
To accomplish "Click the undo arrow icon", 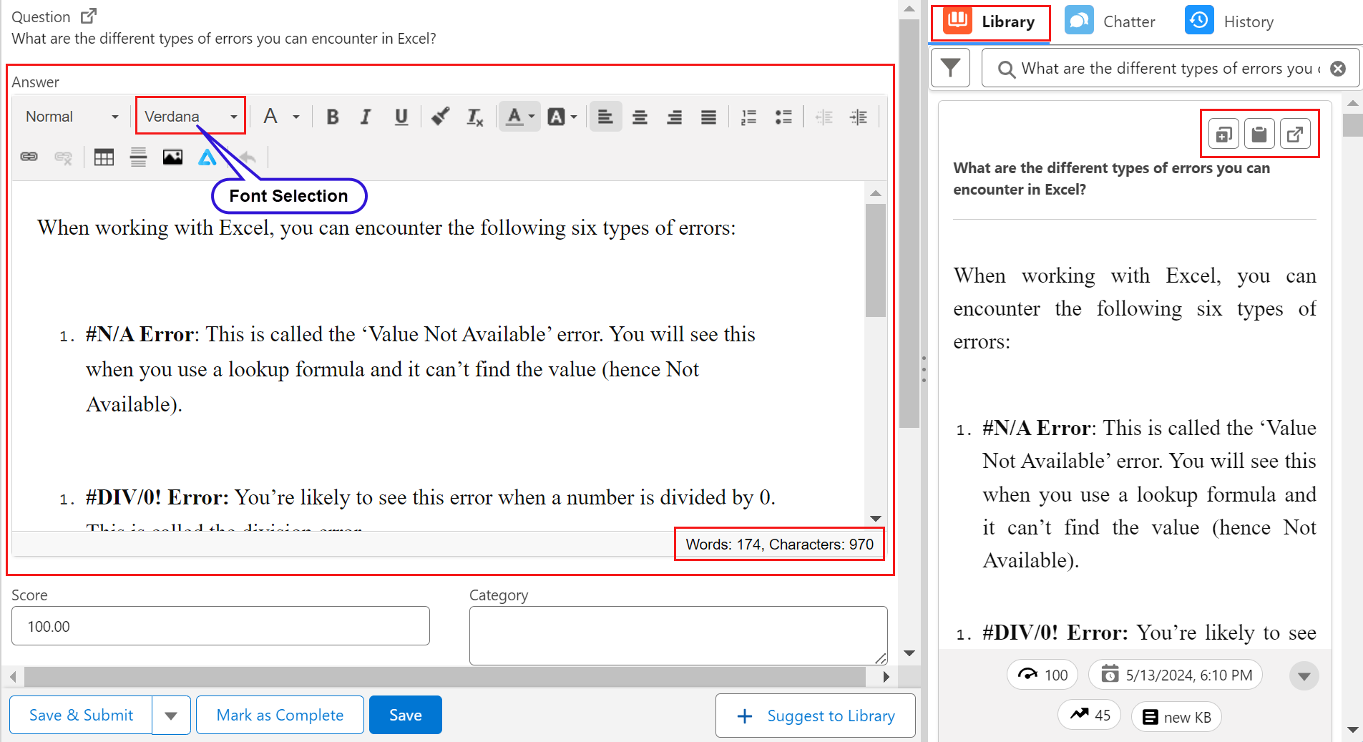I will pos(247,157).
